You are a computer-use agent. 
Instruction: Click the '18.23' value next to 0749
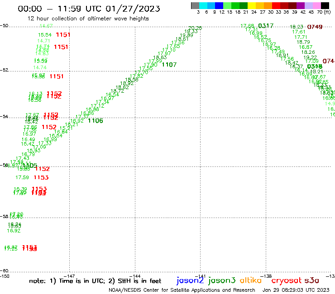[297, 27]
